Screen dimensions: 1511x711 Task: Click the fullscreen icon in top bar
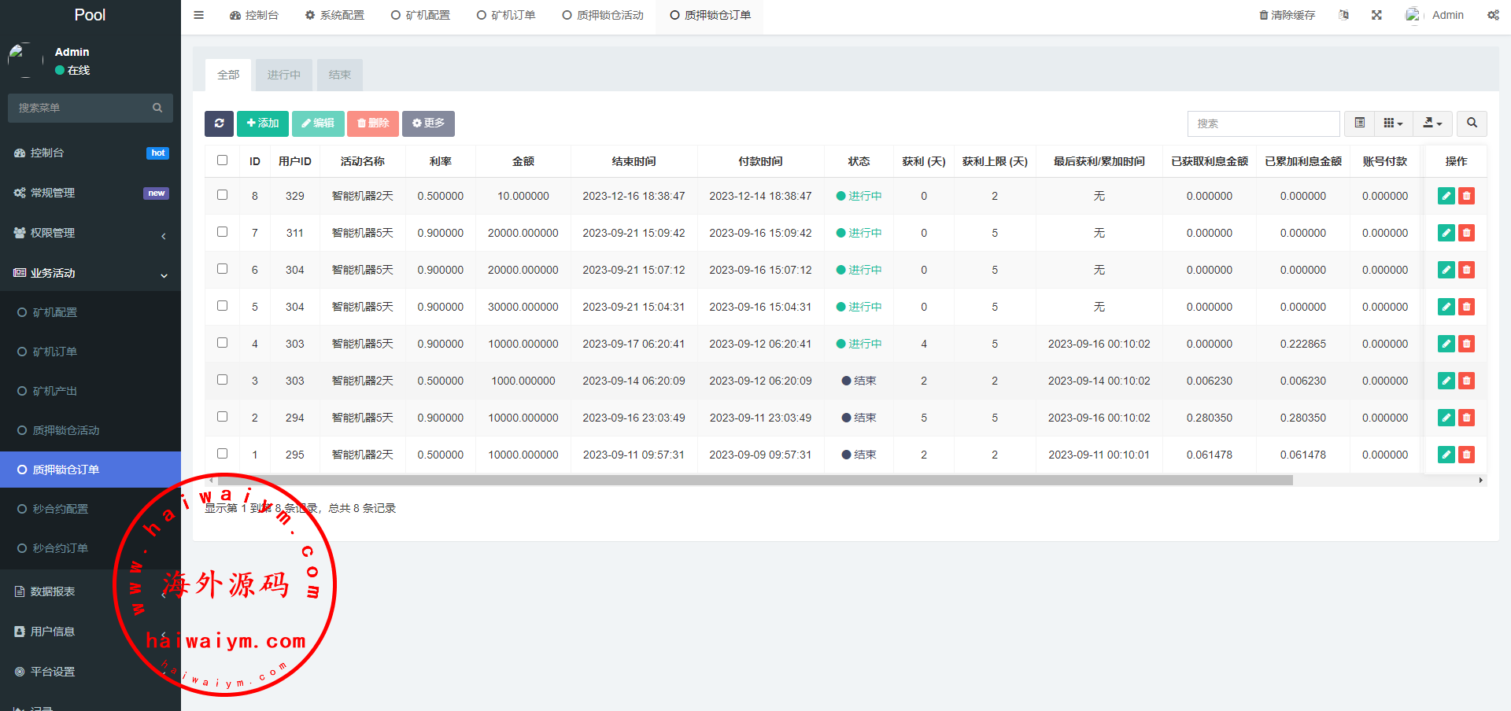[1376, 15]
